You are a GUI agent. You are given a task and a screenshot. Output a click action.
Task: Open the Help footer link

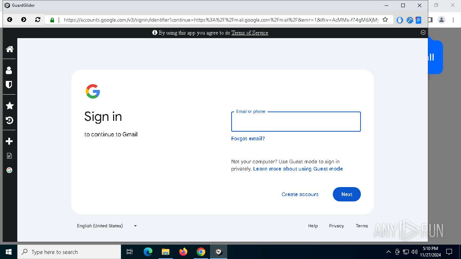(x=313, y=226)
